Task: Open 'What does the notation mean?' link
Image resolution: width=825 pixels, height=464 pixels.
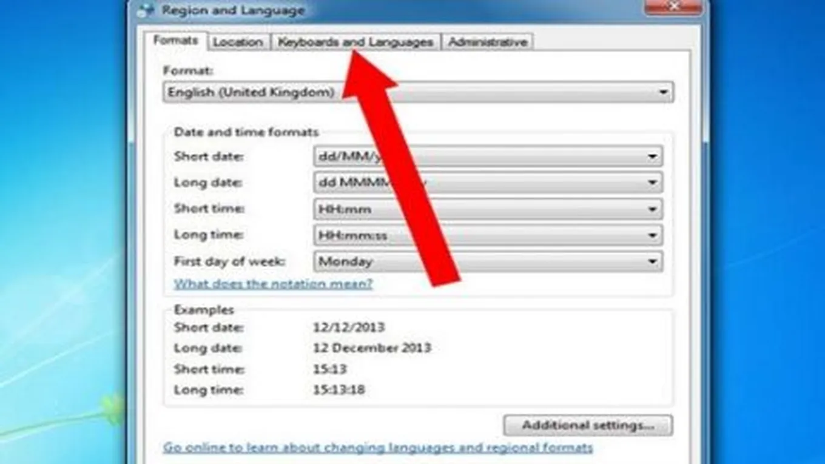Action: click(273, 284)
